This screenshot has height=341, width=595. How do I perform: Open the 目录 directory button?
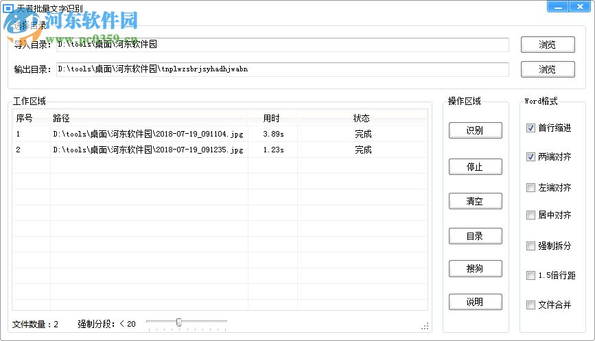(475, 236)
